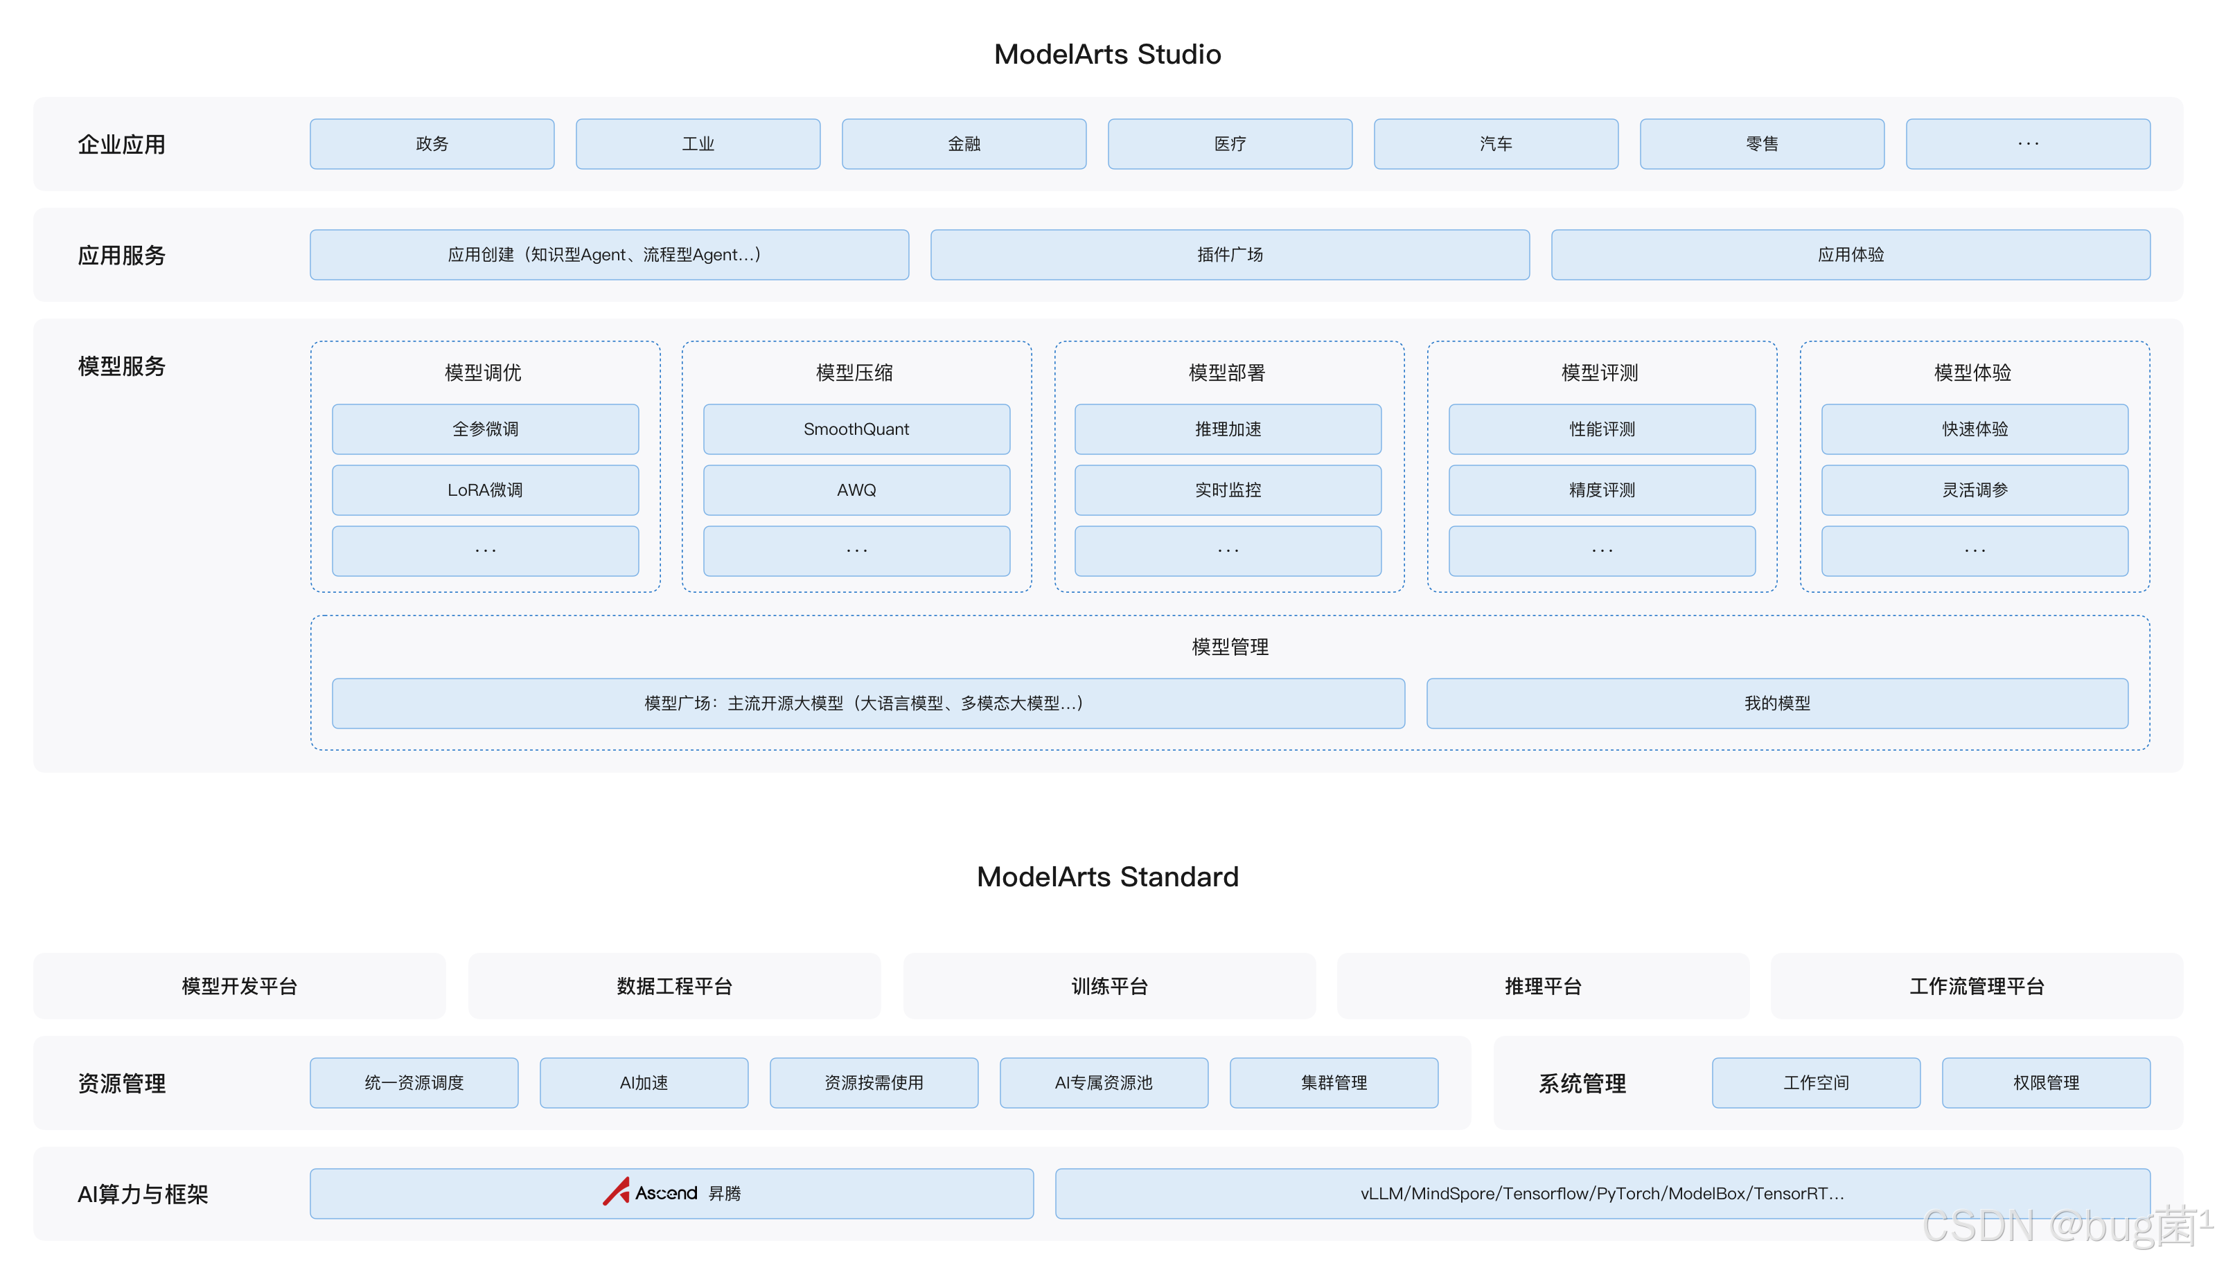Click the 医疗 industry box
Screen dimensions: 2217x1263
click(x=1230, y=143)
